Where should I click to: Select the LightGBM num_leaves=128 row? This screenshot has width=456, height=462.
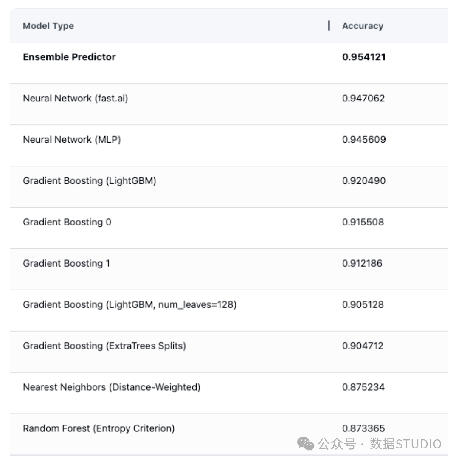pos(229,310)
